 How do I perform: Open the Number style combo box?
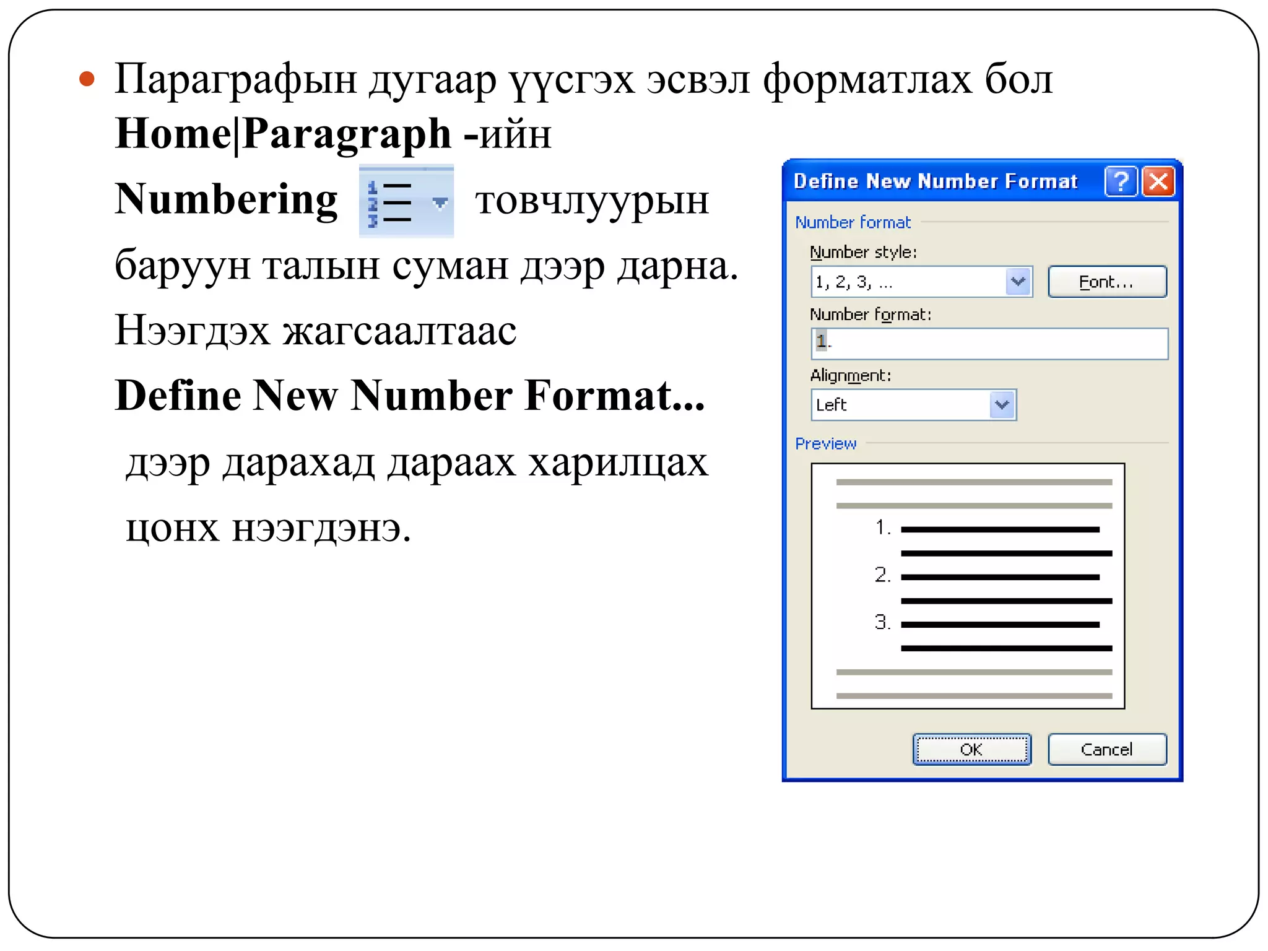pyautogui.click(x=921, y=282)
